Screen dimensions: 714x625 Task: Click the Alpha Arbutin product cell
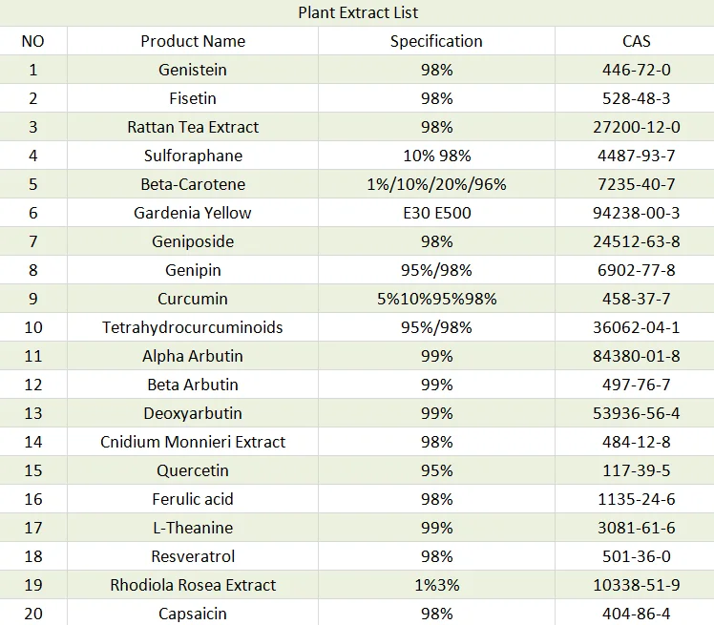(x=193, y=356)
